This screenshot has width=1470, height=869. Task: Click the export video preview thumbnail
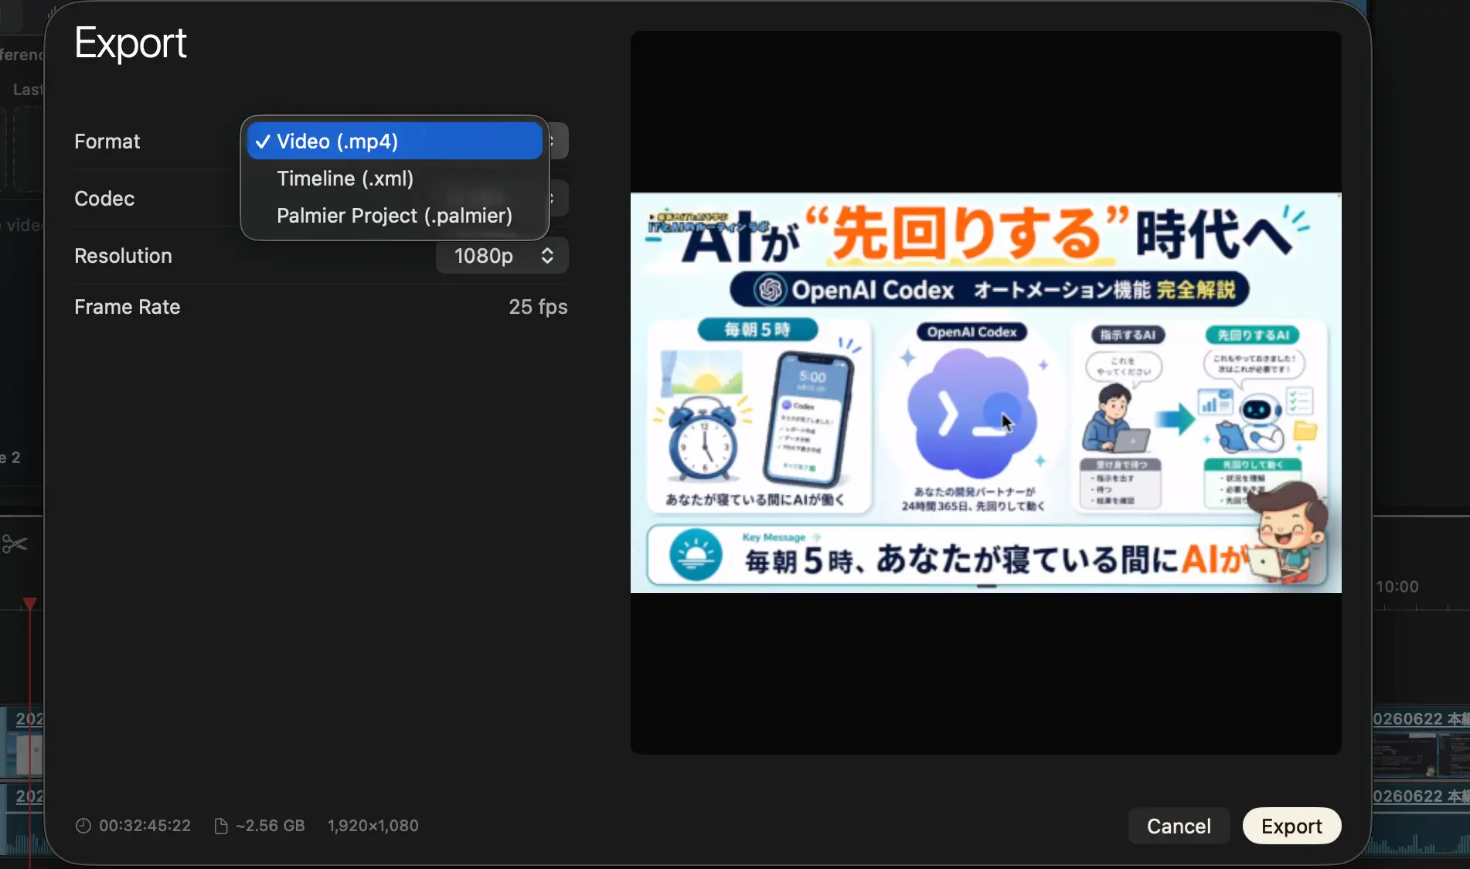(985, 393)
